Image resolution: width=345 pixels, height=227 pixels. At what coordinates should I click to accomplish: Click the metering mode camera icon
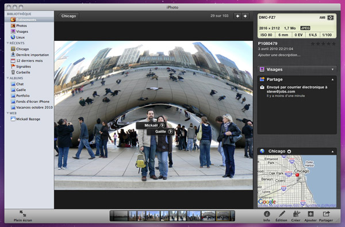point(331,18)
